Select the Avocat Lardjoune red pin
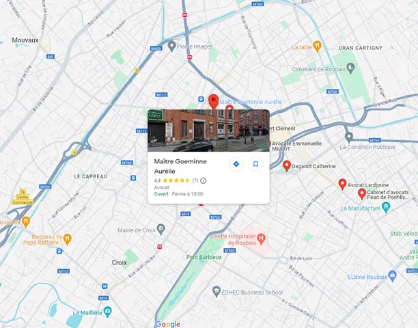The height and width of the screenshot is (328, 418). point(342,184)
